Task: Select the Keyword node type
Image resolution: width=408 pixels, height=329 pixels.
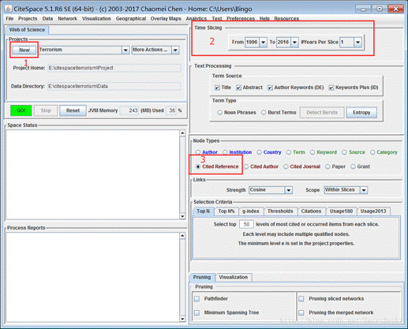Action: [x=313, y=152]
